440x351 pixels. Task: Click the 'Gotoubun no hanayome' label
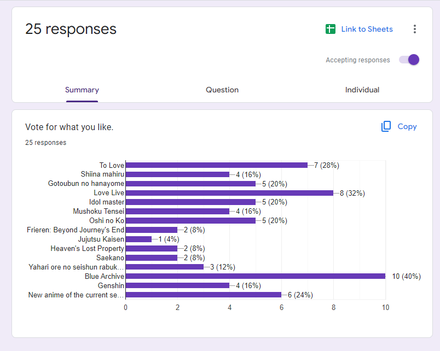[86, 184]
